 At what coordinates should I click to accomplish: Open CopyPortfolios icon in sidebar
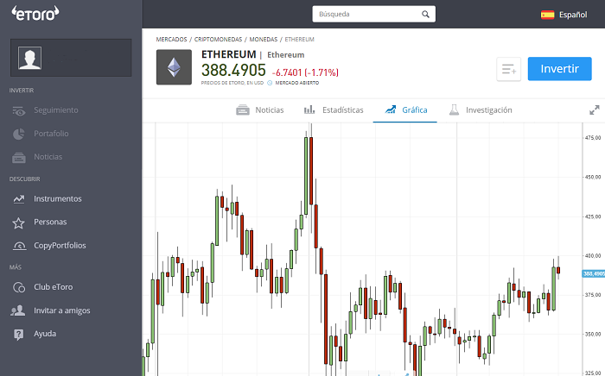click(19, 246)
